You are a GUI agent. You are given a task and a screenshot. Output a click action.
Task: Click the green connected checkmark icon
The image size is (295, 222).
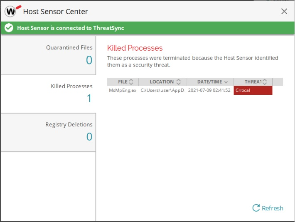point(9,28)
